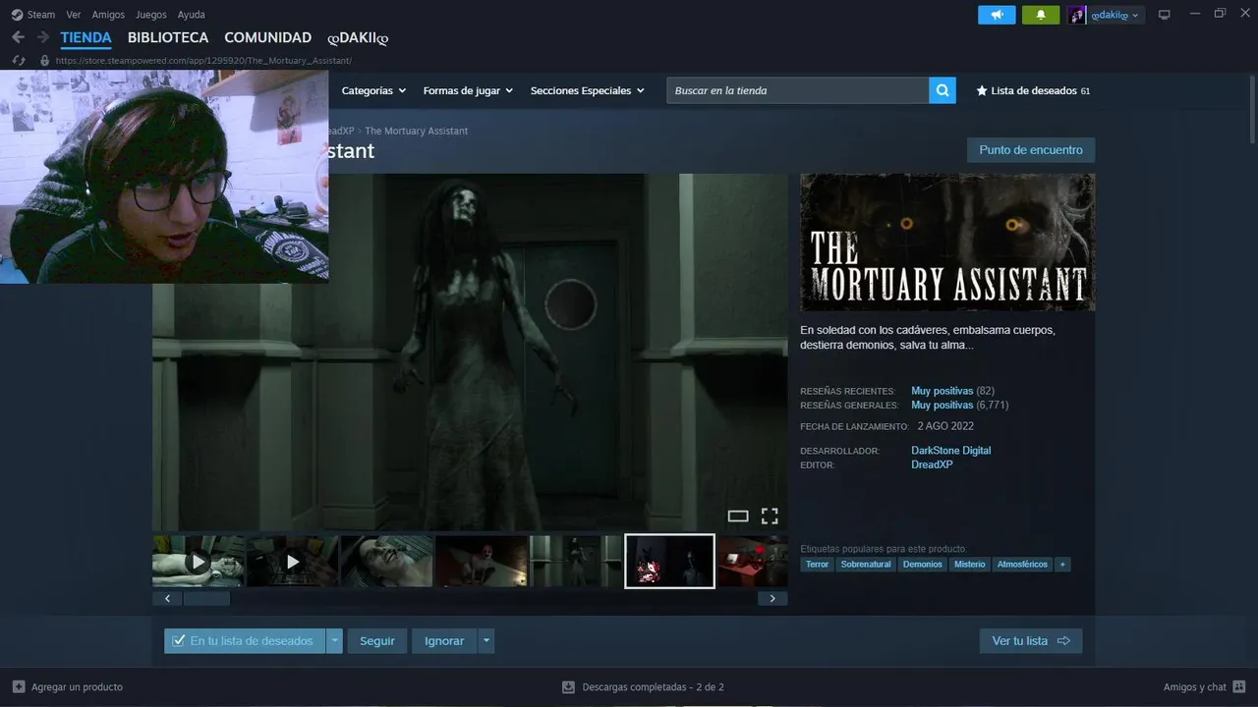Screen dimensions: 1258x707
Task: Click the store search magnifier button
Action: [943, 90]
